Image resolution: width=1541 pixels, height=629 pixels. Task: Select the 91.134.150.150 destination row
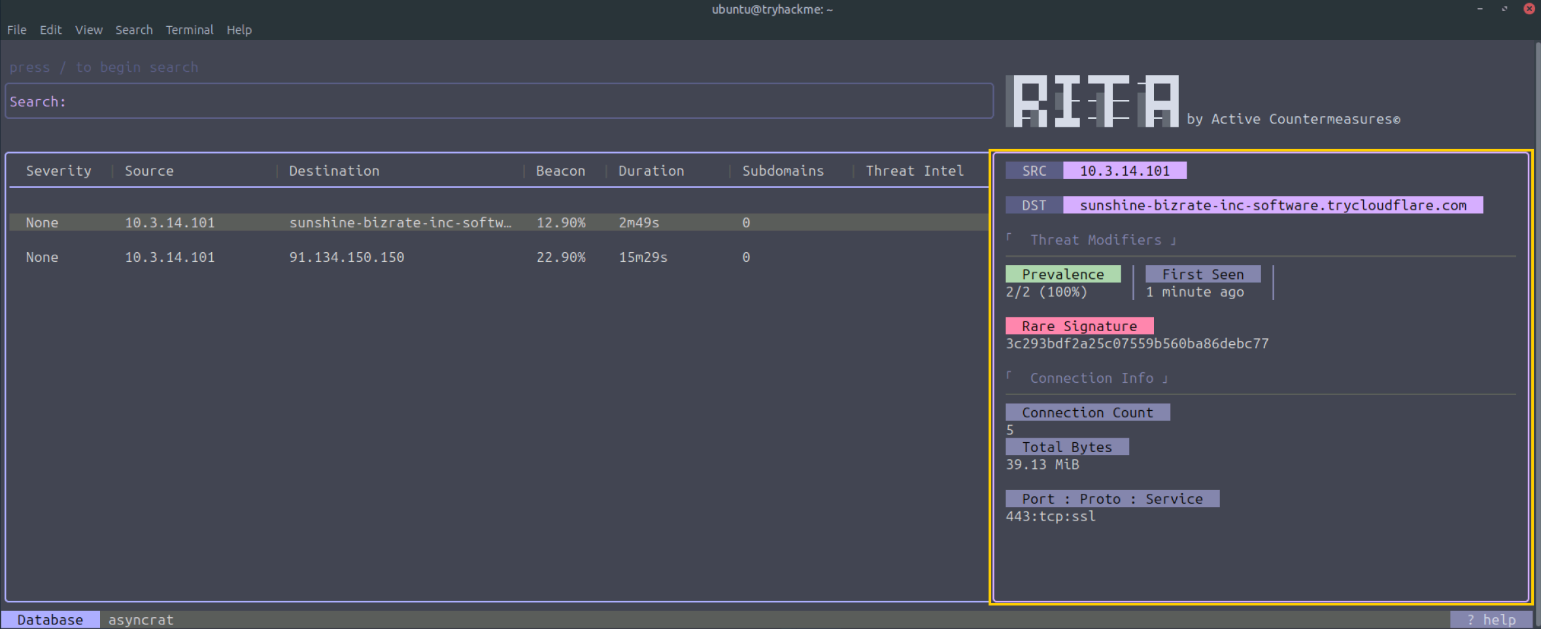[347, 257]
